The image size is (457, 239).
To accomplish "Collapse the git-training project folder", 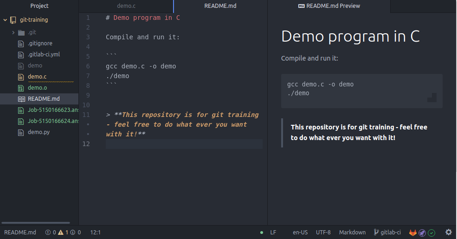I will pyautogui.click(x=6, y=20).
